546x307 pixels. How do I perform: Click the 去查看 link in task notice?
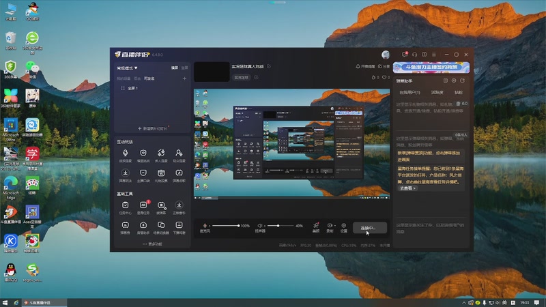[407, 188]
